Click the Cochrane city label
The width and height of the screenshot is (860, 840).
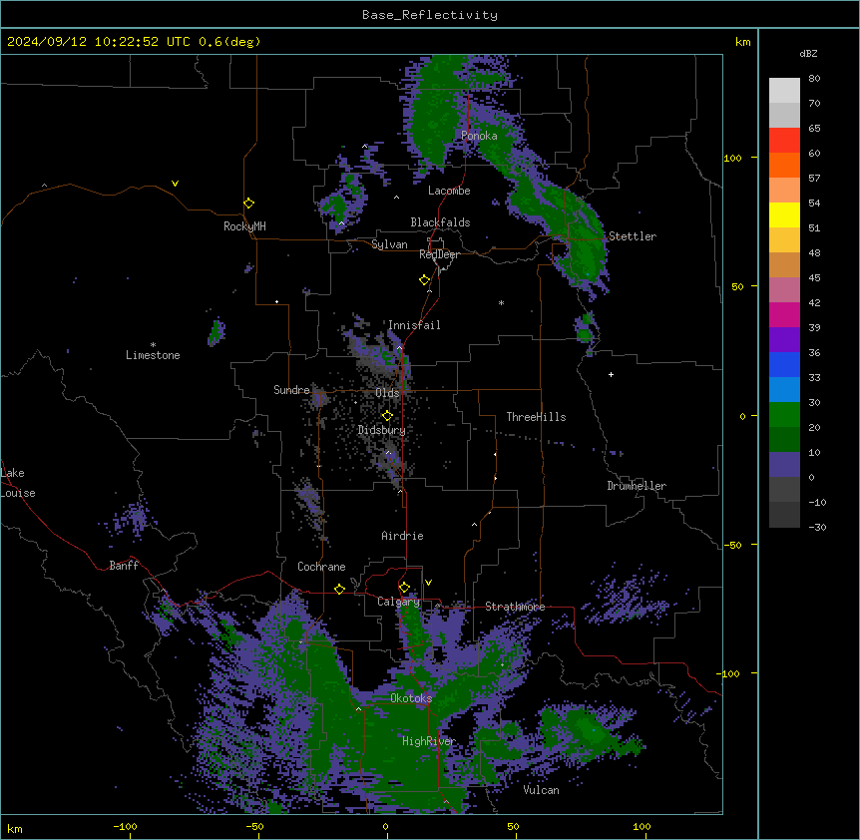tap(321, 567)
